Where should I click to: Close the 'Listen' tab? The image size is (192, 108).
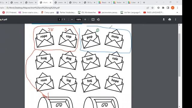click(x=139, y=2)
